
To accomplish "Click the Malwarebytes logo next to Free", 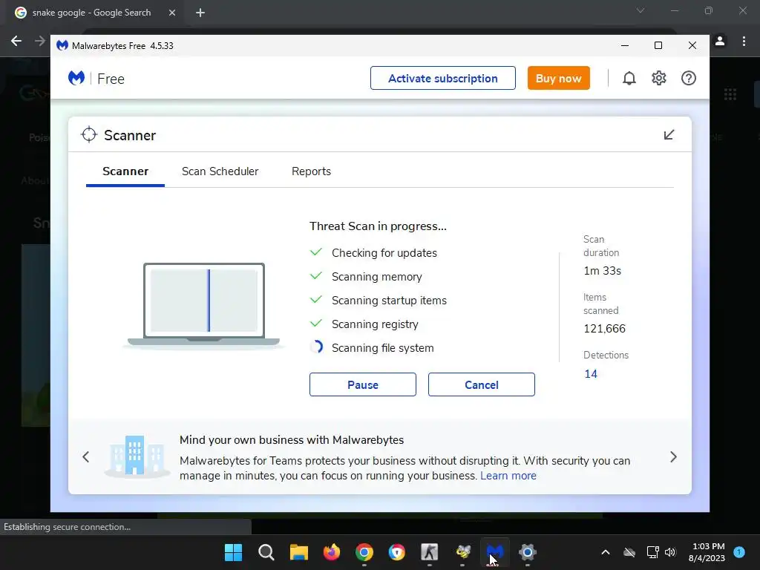I will pyautogui.click(x=76, y=78).
